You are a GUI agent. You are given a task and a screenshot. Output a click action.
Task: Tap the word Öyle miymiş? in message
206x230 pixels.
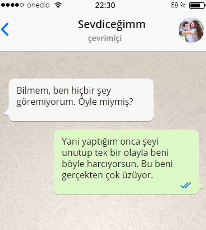(x=106, y=102)
